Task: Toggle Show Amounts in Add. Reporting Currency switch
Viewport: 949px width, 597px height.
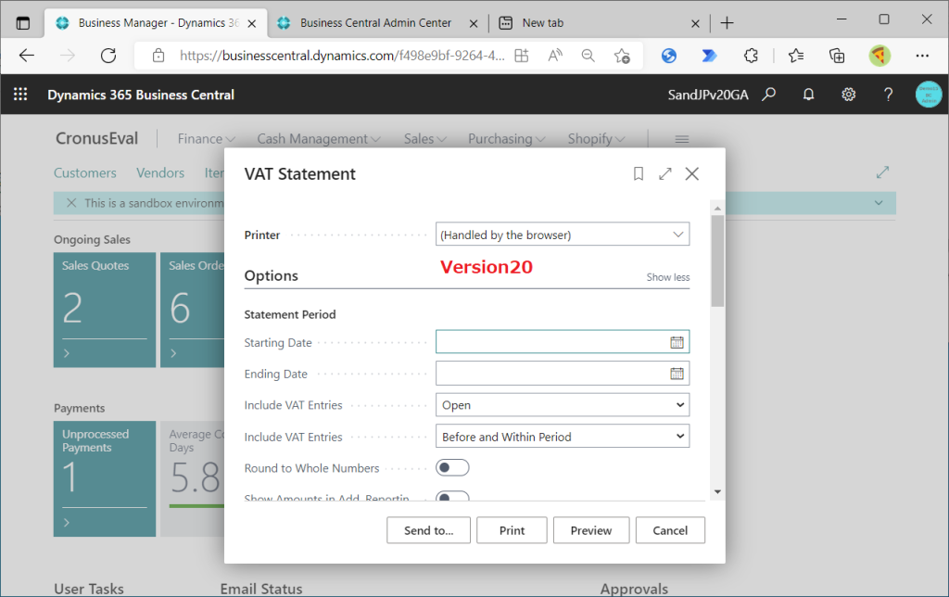Action: point(452,497)
